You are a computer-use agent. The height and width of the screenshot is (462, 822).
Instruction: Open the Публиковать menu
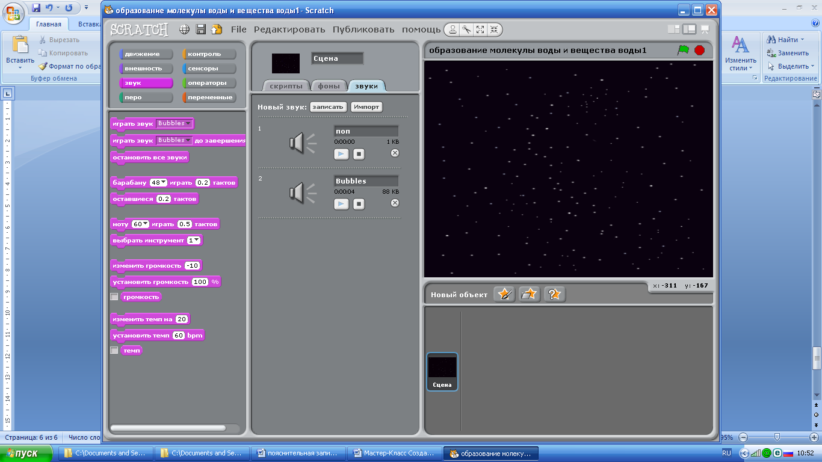(363, 29)
